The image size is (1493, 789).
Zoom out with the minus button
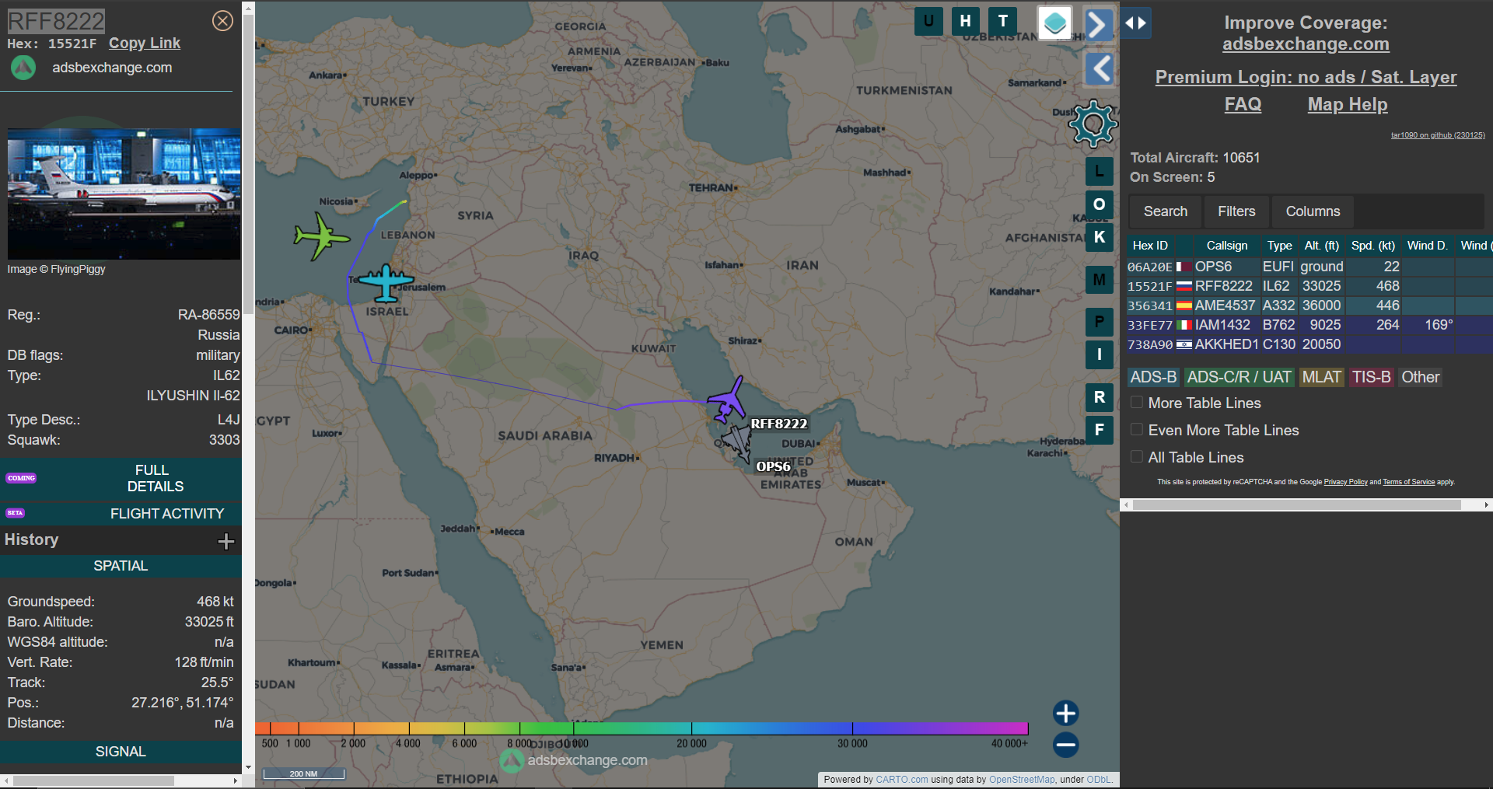pos(1065,745)
